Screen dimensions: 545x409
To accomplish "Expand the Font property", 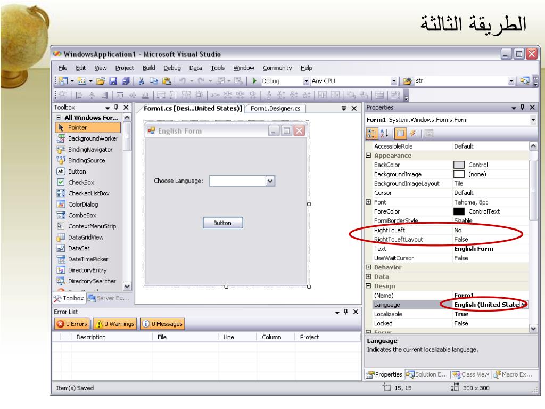I will pyautogui.click(x=368, y=202).
